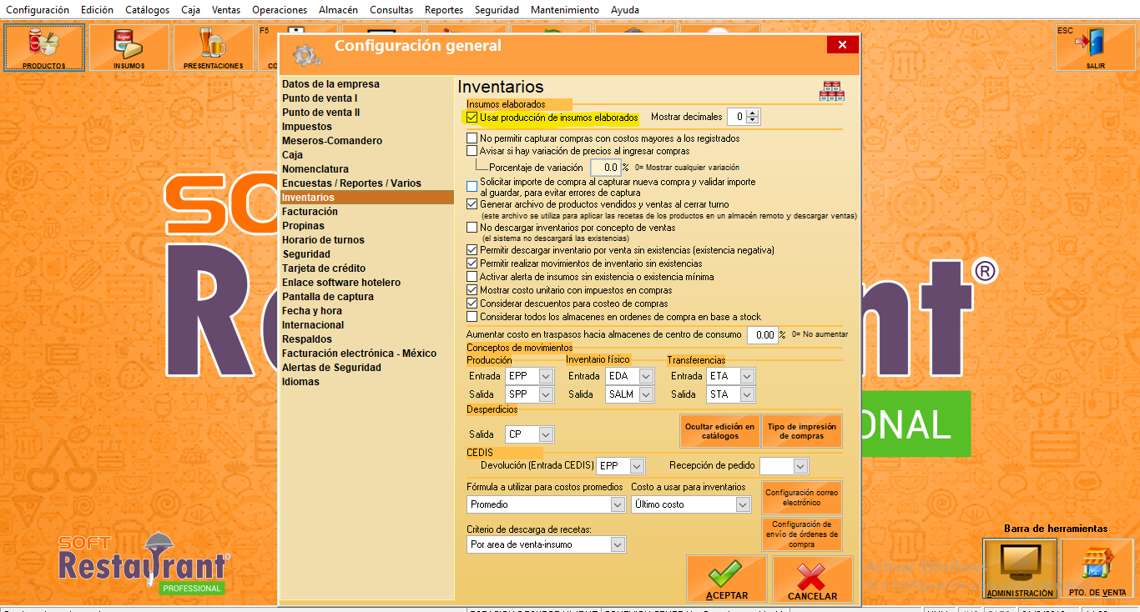Select Horario de turnos section
Image resolution: width=1140 pixels, height=612 pixels.
323,240
